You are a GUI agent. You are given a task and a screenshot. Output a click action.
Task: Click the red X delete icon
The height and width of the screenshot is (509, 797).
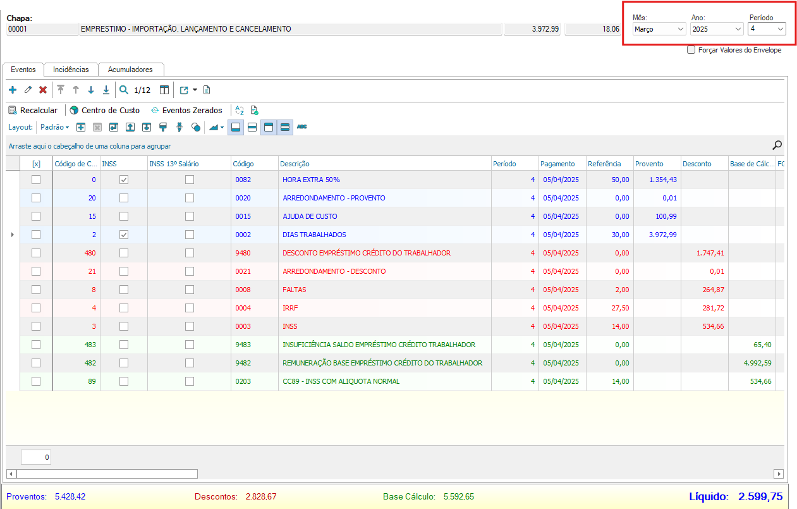tap(43, 90)
